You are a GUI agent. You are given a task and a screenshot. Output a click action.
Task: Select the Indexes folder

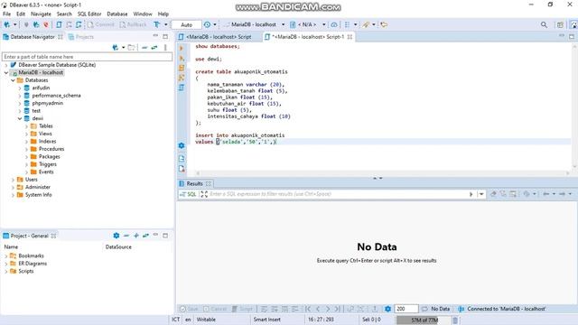(x=47, y=142)
